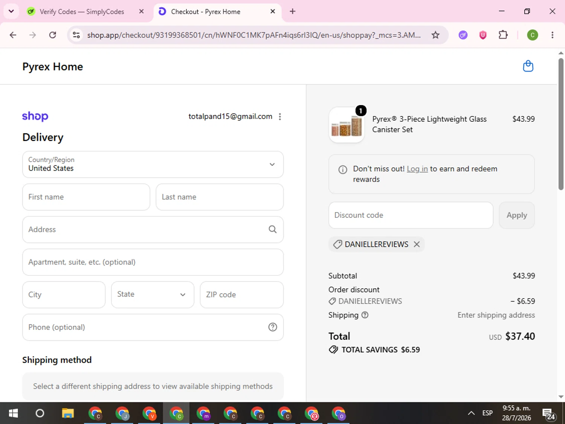
Task: Show hidden system tray icons
Action: tap(471, 413)
